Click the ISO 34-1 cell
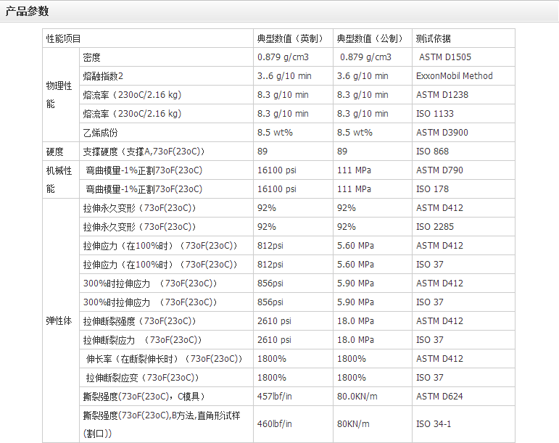Viewport: 559px width, 443px height. coord(463,424)
